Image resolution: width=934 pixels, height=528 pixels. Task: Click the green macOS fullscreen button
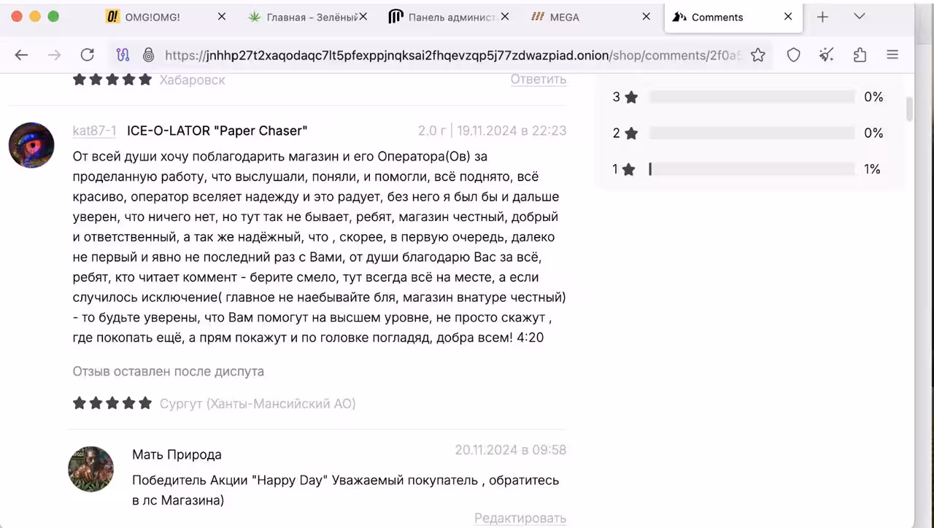tap(53, 16)
